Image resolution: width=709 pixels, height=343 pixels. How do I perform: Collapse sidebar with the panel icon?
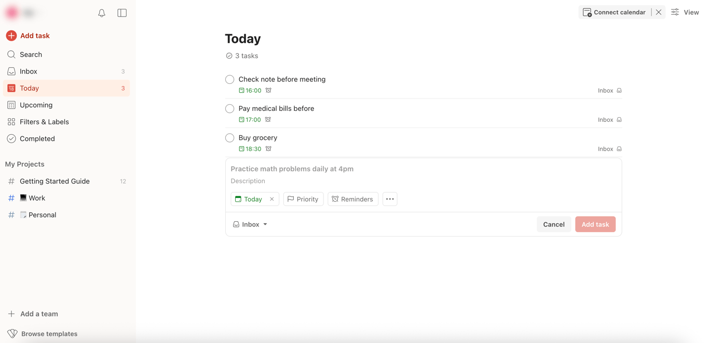(122, 13)
